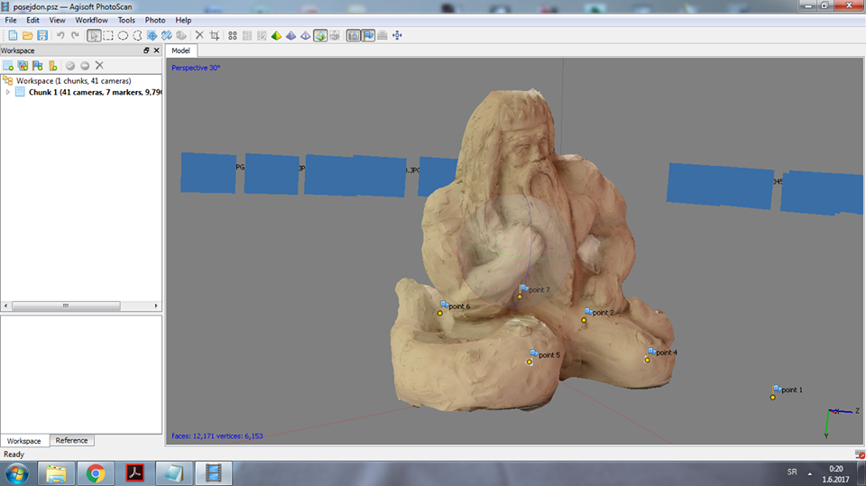Open the Help menu

[183, 20]
